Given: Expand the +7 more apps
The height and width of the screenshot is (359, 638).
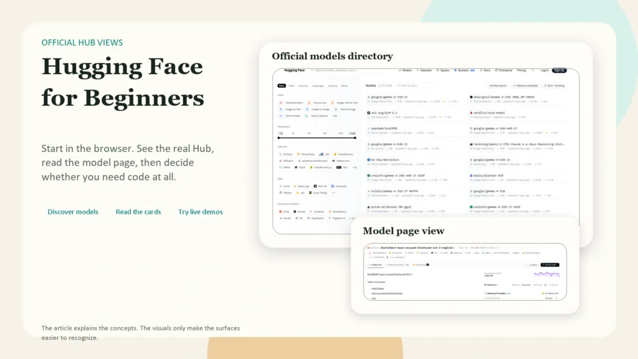Looking at the screenshot, I should 334,193.
